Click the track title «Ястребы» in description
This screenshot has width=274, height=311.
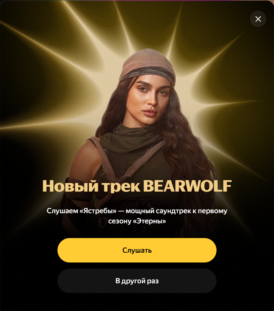coord(98,211)
